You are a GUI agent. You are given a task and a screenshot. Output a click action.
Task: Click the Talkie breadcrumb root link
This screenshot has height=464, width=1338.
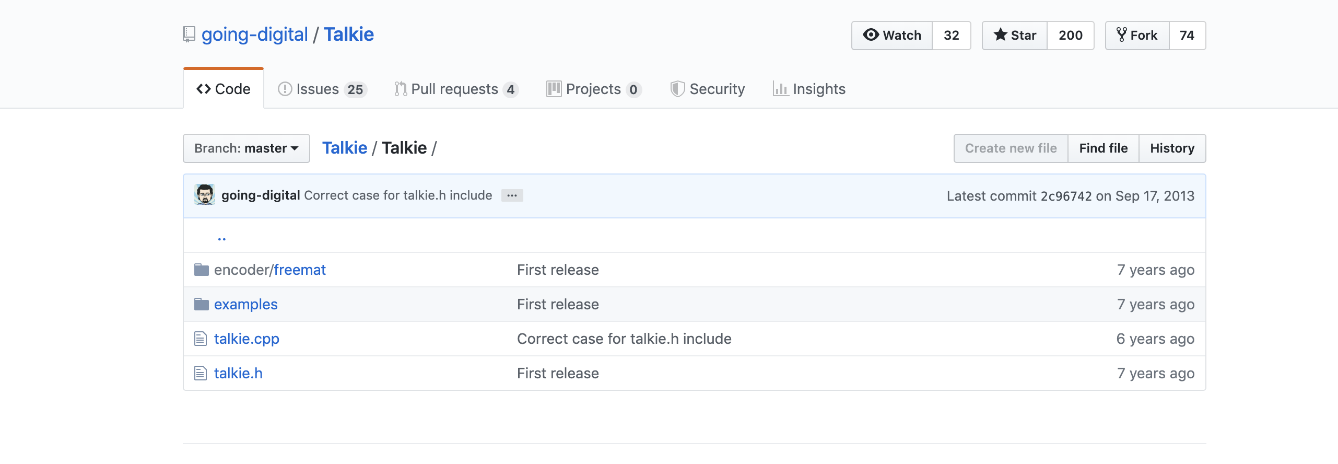point(345,148)
